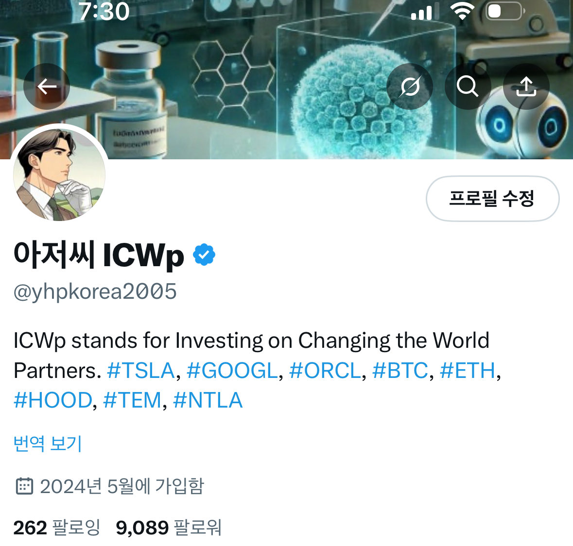Tap the 번역 보기 translate link

(48, 444)
